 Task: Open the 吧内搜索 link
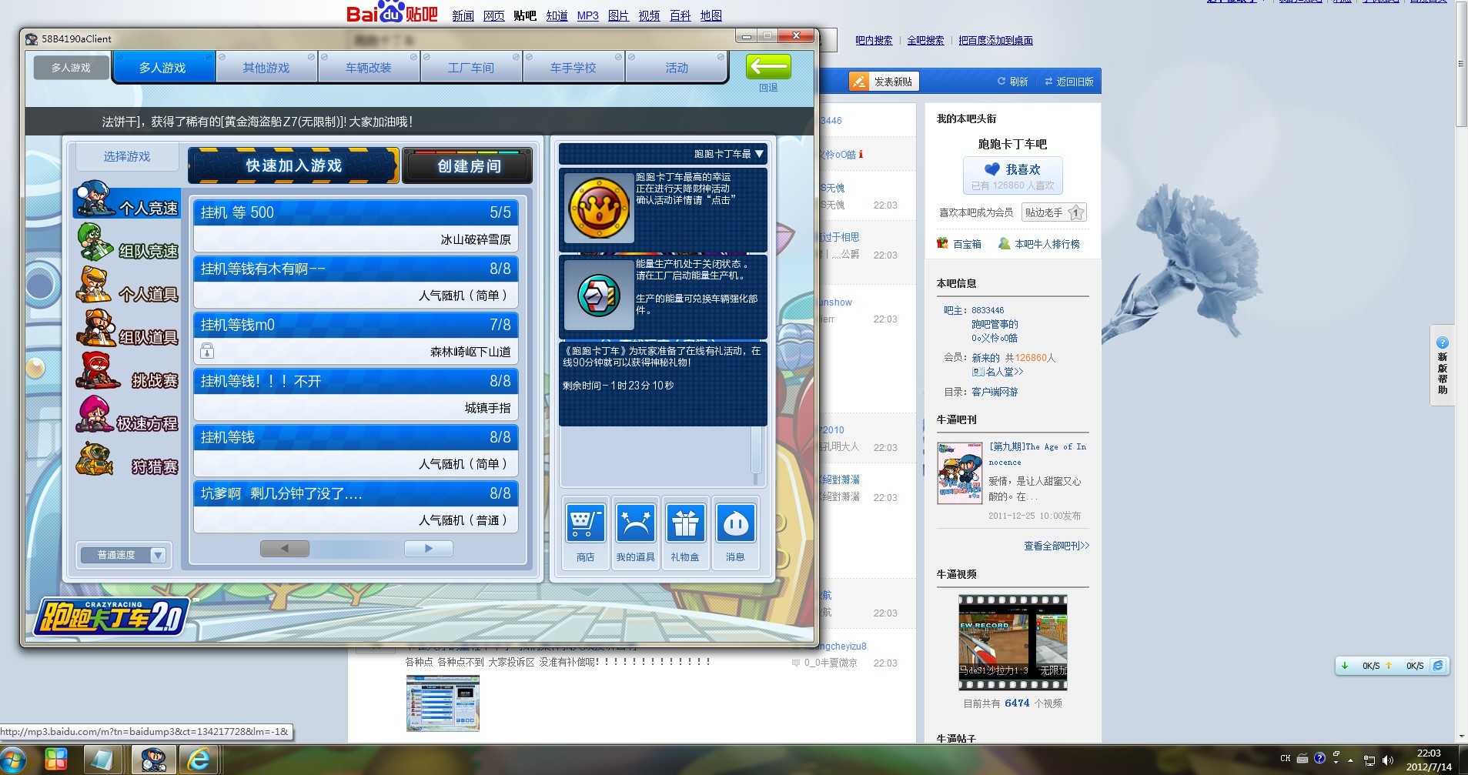pyautogui.click(x=874, y=40)
